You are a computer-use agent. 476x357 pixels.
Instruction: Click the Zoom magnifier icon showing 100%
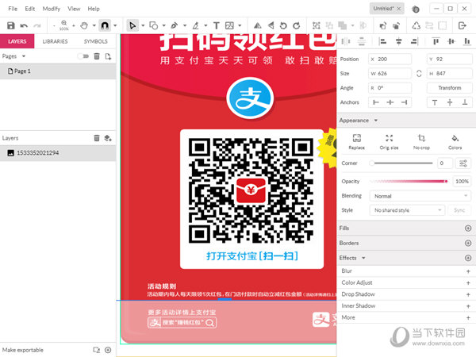coord(64,25)
